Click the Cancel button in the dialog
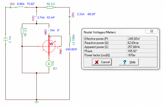 pos(103,62)
